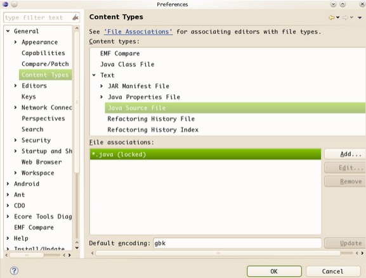This screenshot has width=366, height=278.
Task: Click the Remove button
Action: [x=345, y=182]
